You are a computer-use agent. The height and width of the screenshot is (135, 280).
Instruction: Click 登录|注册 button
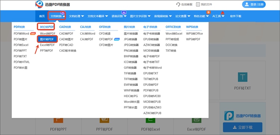point(254,4)
